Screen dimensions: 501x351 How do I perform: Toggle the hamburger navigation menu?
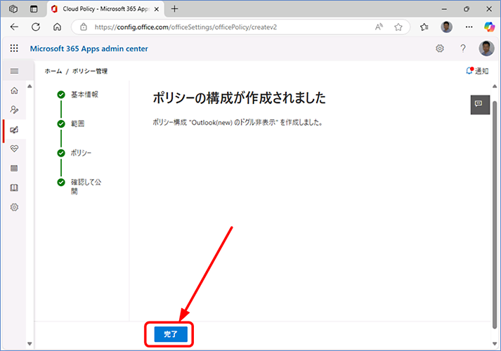pyautogui.click(x=14, y=71)
